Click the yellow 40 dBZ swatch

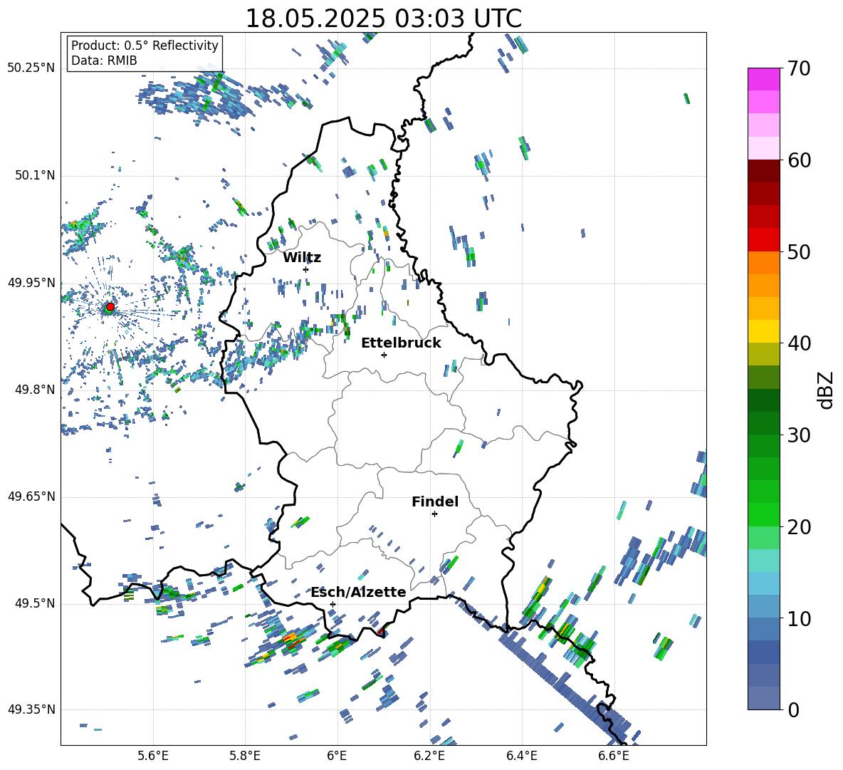tap(764, 331)
